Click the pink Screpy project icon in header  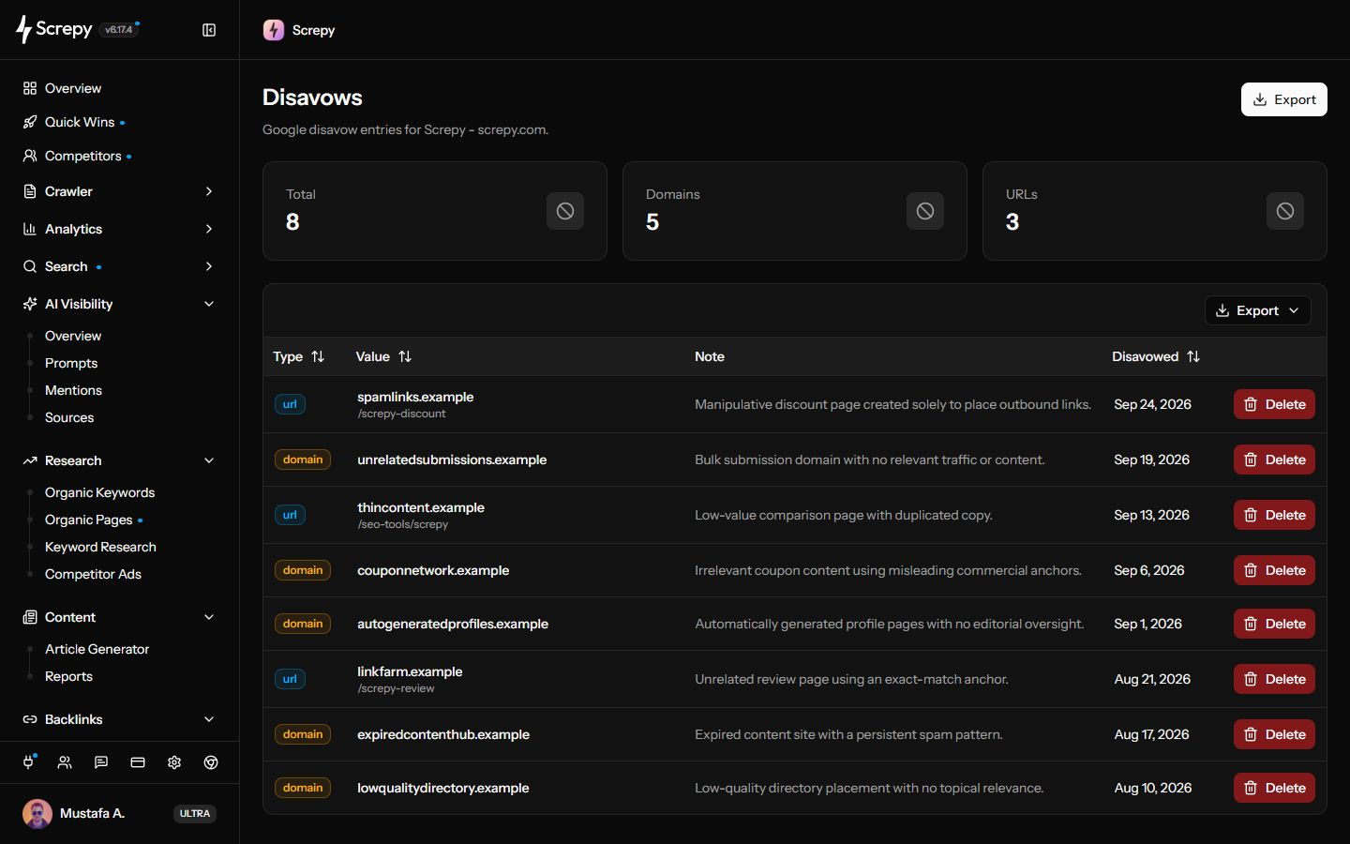point(274,30)
